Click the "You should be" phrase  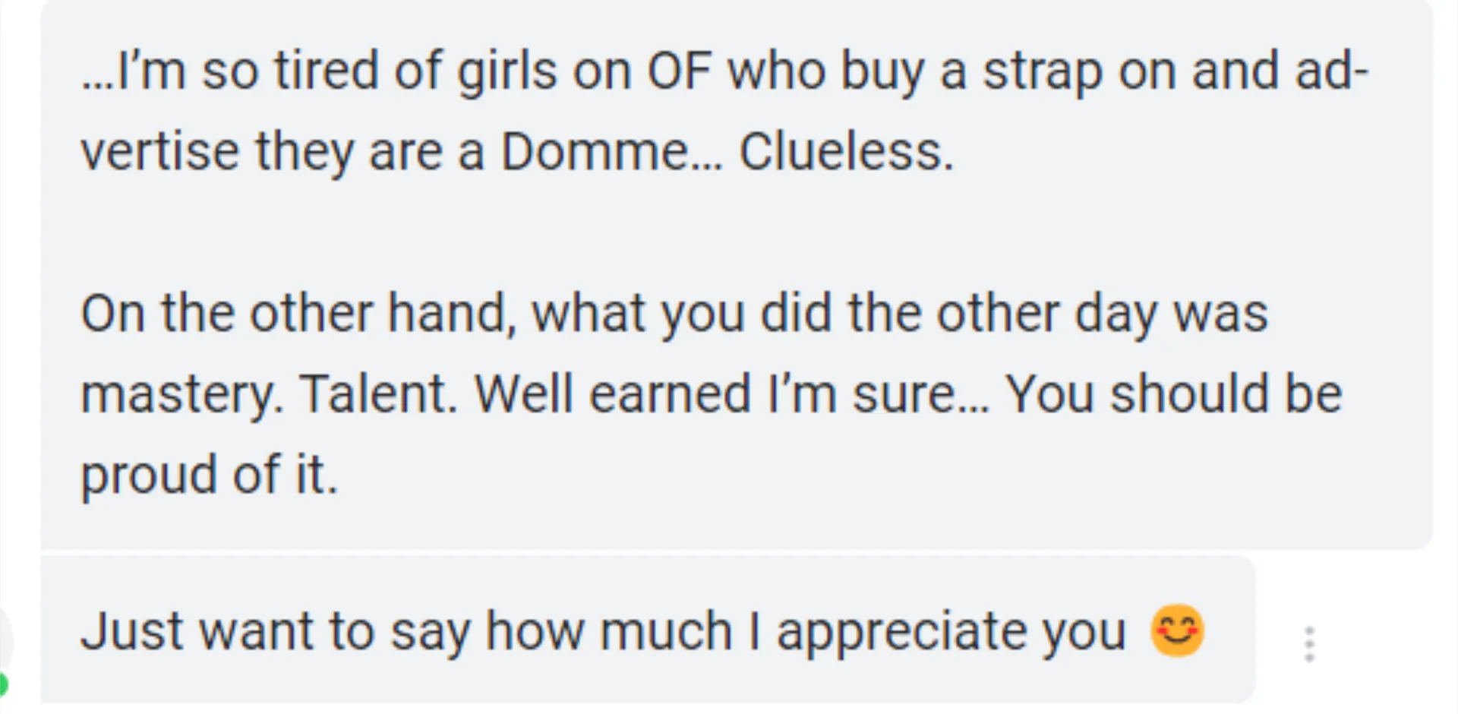coord(1174,394)
